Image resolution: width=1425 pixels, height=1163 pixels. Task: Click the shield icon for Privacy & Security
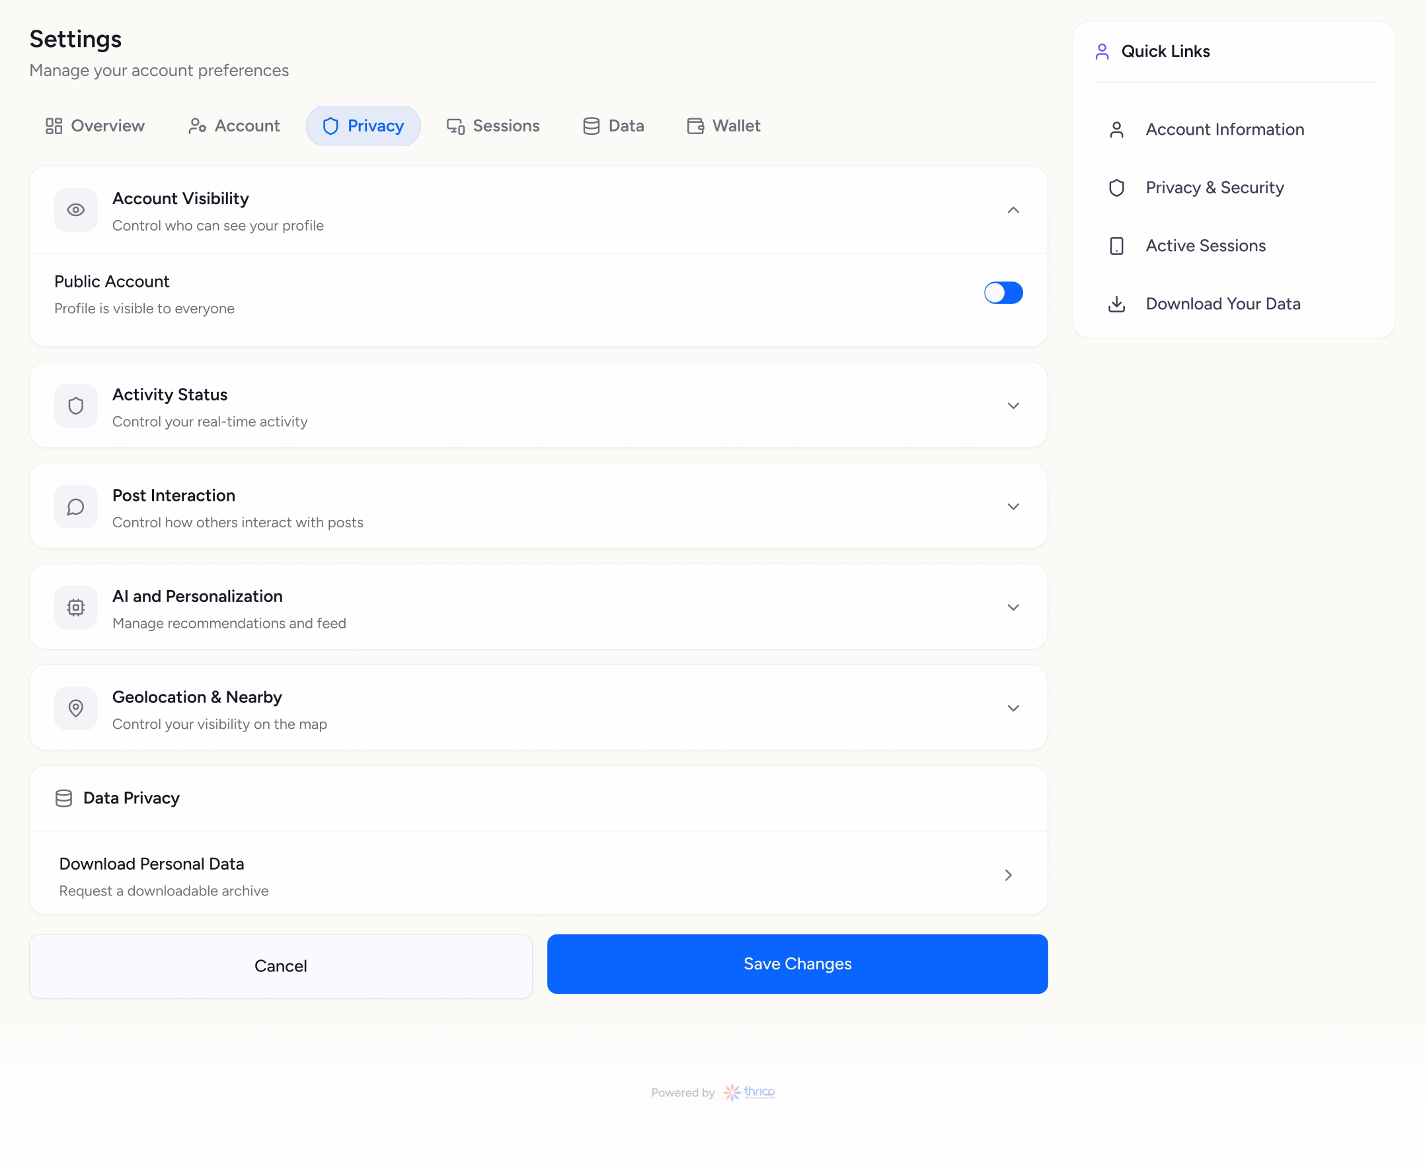[x=1116, y=188]
